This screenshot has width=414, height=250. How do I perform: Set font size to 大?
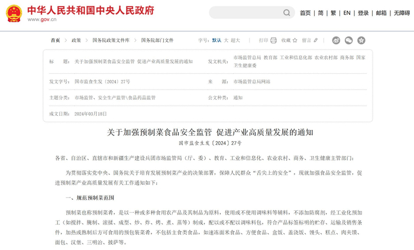pos(226,40)
